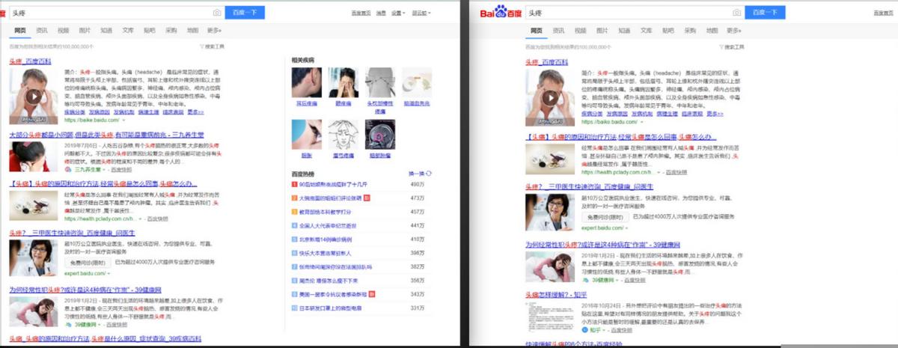
Task: Click the camera image-search icon in the left window
Action: click(217, 13)
